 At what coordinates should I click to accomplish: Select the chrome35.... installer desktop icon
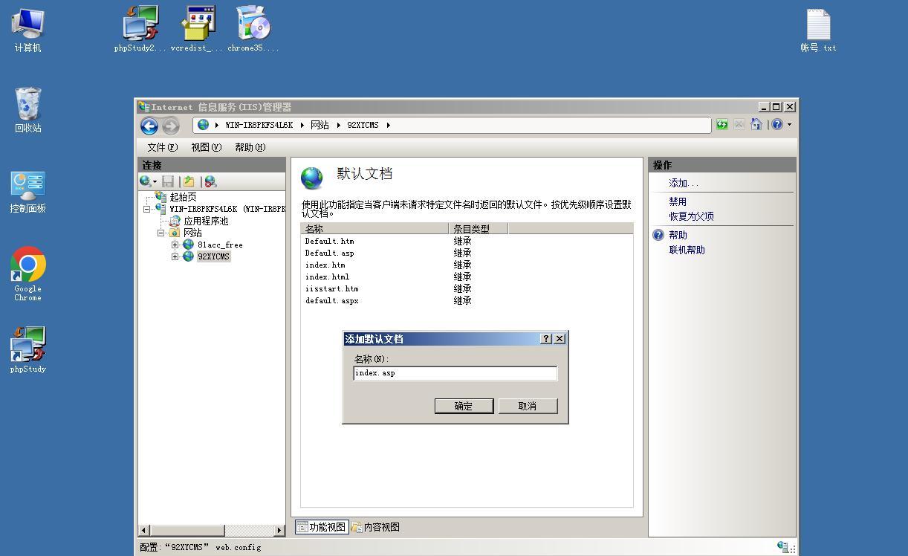pyautogui.click(x=253, y=30)
